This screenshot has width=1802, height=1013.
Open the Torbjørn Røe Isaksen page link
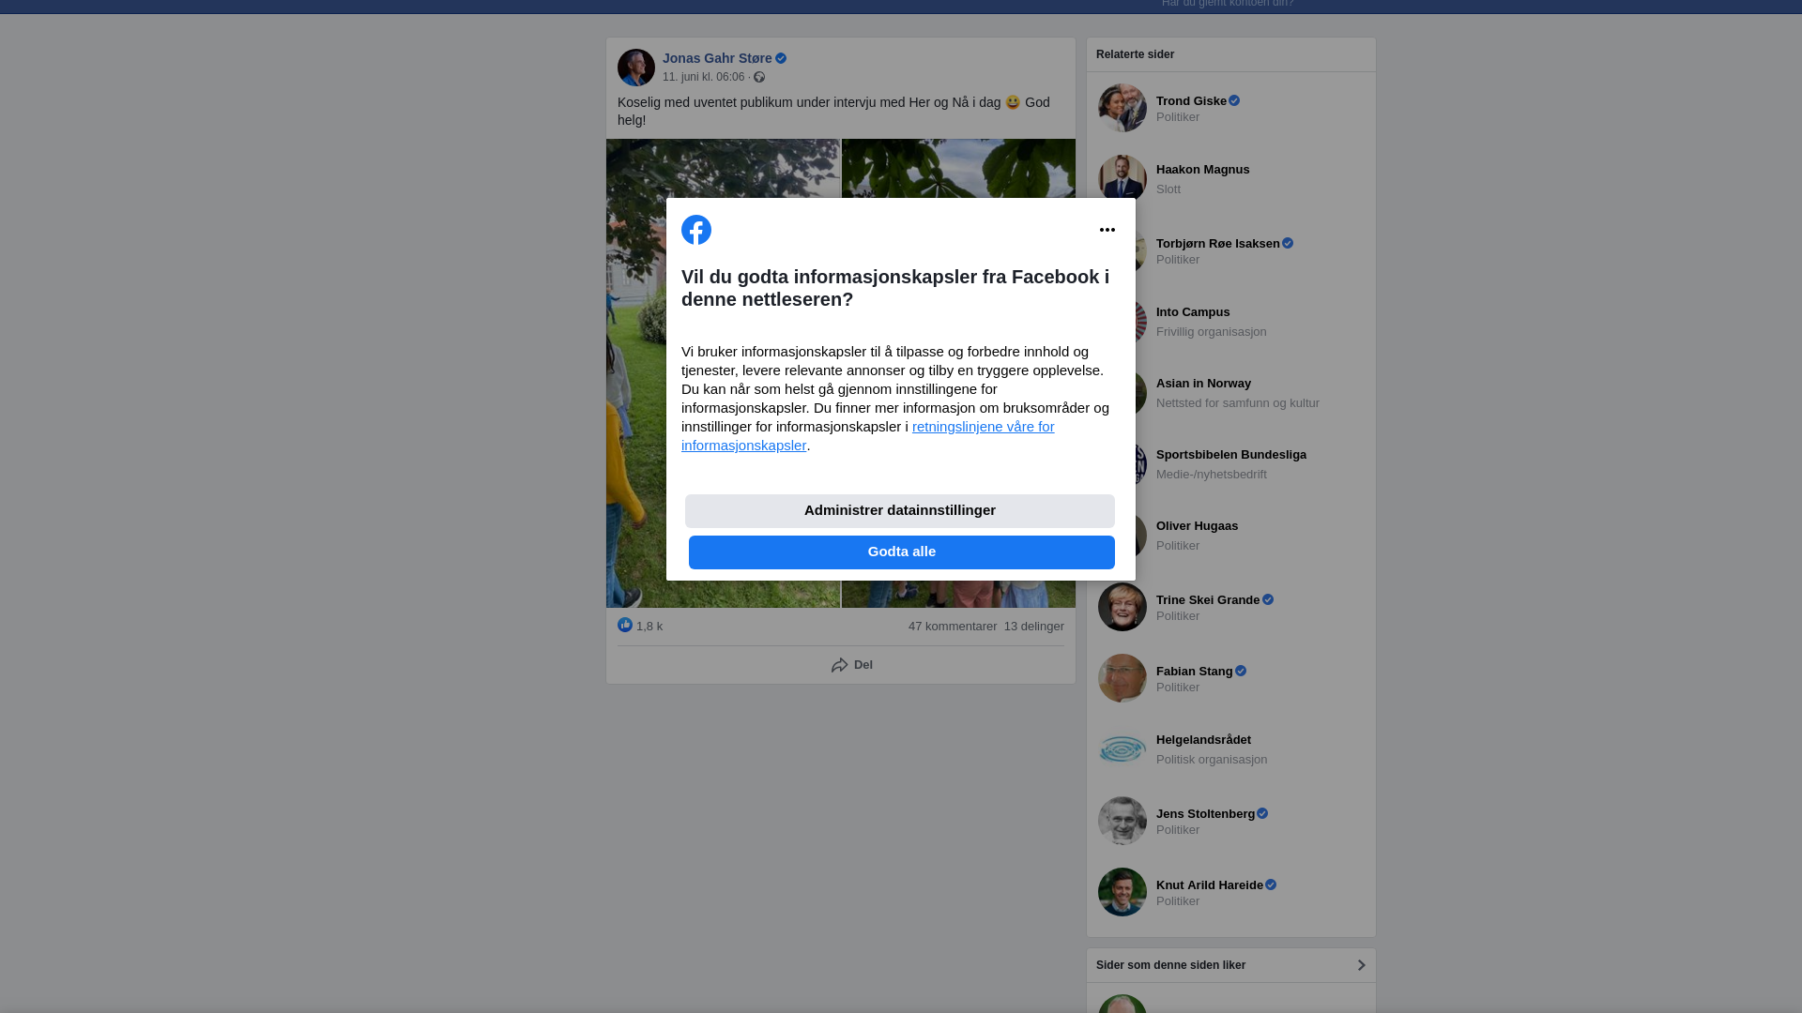pyautogui.click(x=1217, y=244)
